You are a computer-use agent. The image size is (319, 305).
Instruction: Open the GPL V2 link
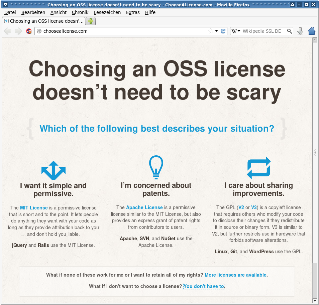(x=241, y=207)
